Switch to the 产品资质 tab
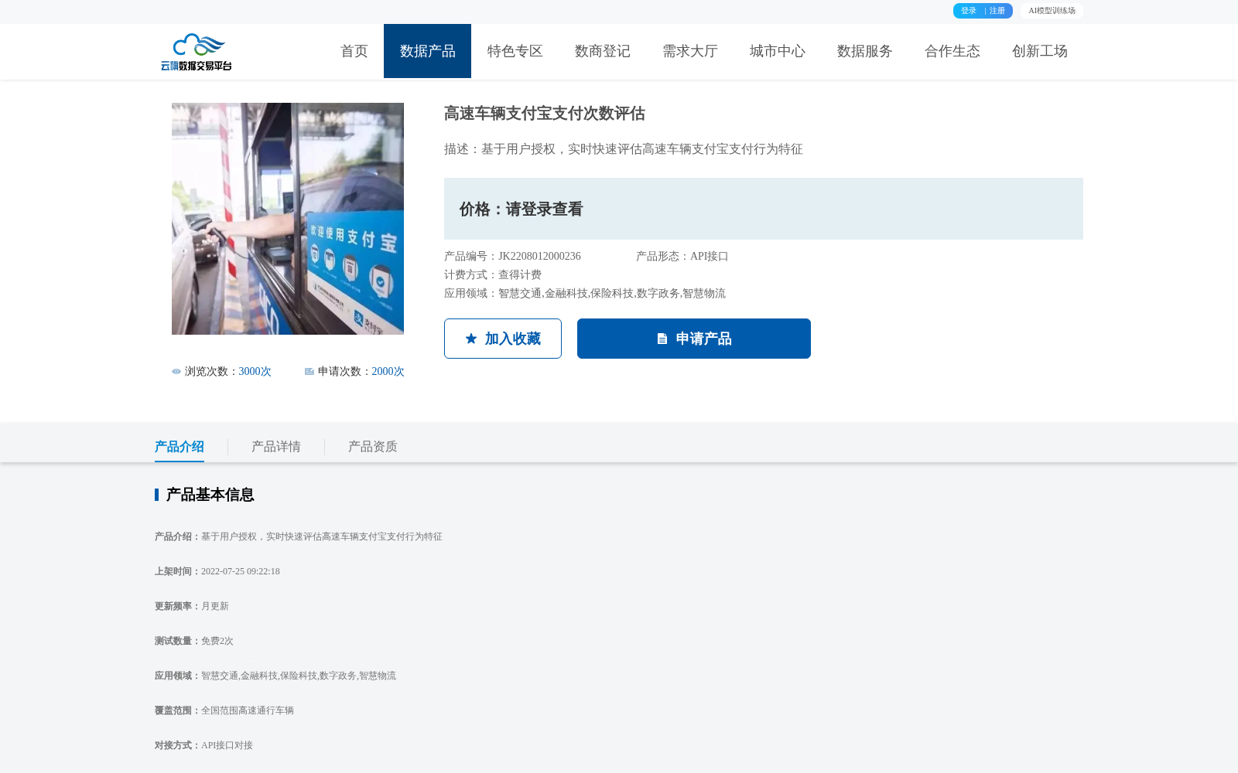 pos(373,447)
